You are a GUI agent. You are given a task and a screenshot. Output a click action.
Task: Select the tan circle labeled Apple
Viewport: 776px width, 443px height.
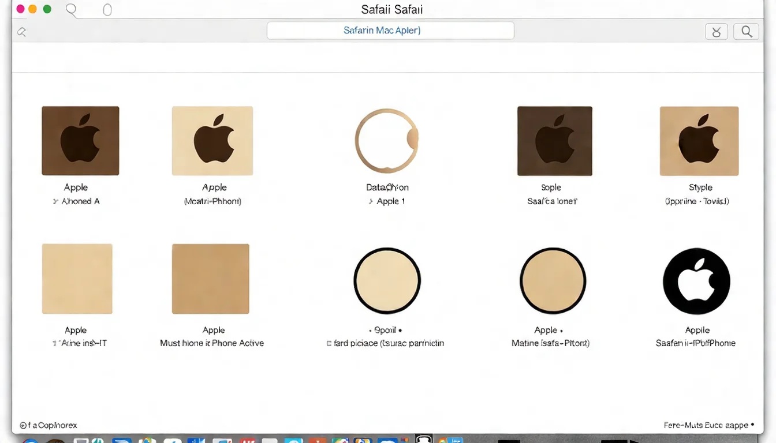pyautogui.click(x=553, y=281)
